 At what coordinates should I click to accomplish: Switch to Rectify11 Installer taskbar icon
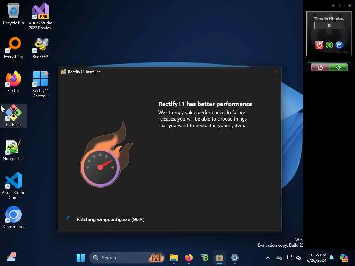(x=219, y=258)
